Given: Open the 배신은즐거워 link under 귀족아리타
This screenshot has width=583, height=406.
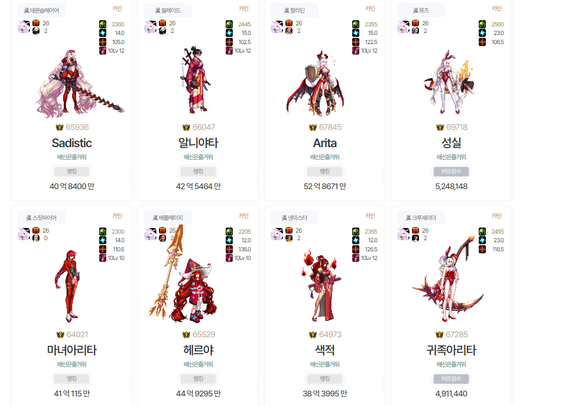Looking at the screenshot, I should pyautogui.click(x=451, y=365).
